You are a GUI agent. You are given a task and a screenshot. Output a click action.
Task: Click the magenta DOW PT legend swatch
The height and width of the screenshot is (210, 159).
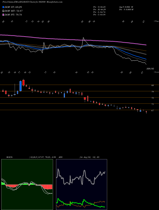pos(3,15)
